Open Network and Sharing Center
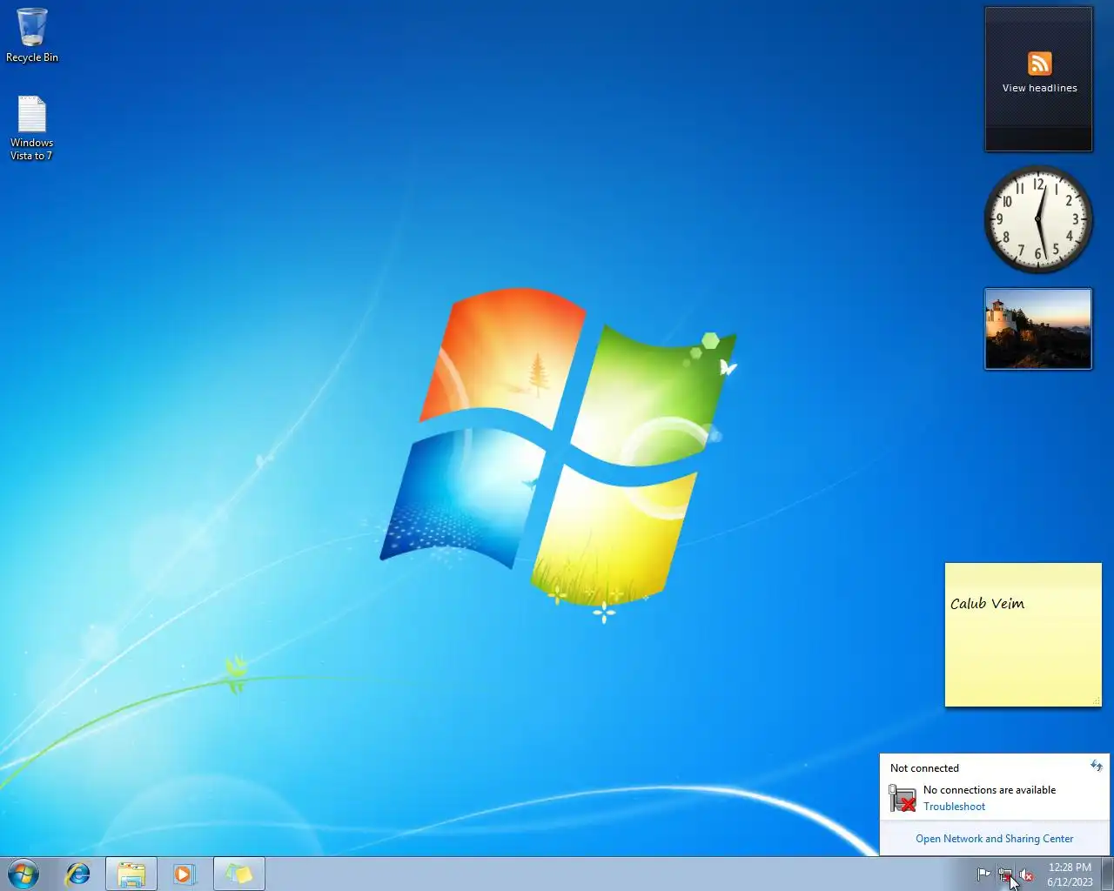 [994, 839]
